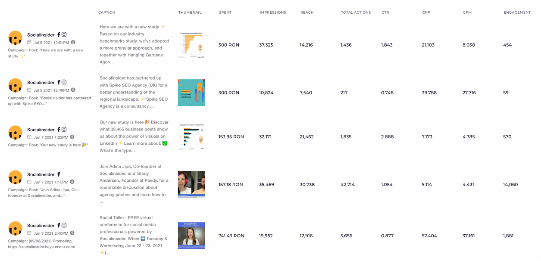Image resolution: width=541 pixels, height=264 pixels.
Task: Sort by the CTR column header
Action: point(385,12)
